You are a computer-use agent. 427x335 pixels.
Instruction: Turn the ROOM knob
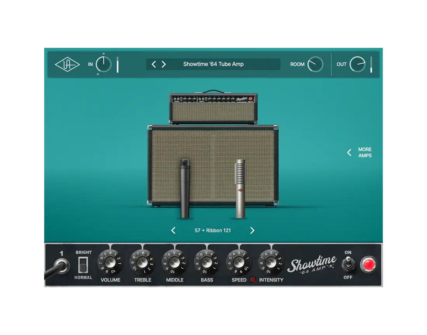pos(315,64)
